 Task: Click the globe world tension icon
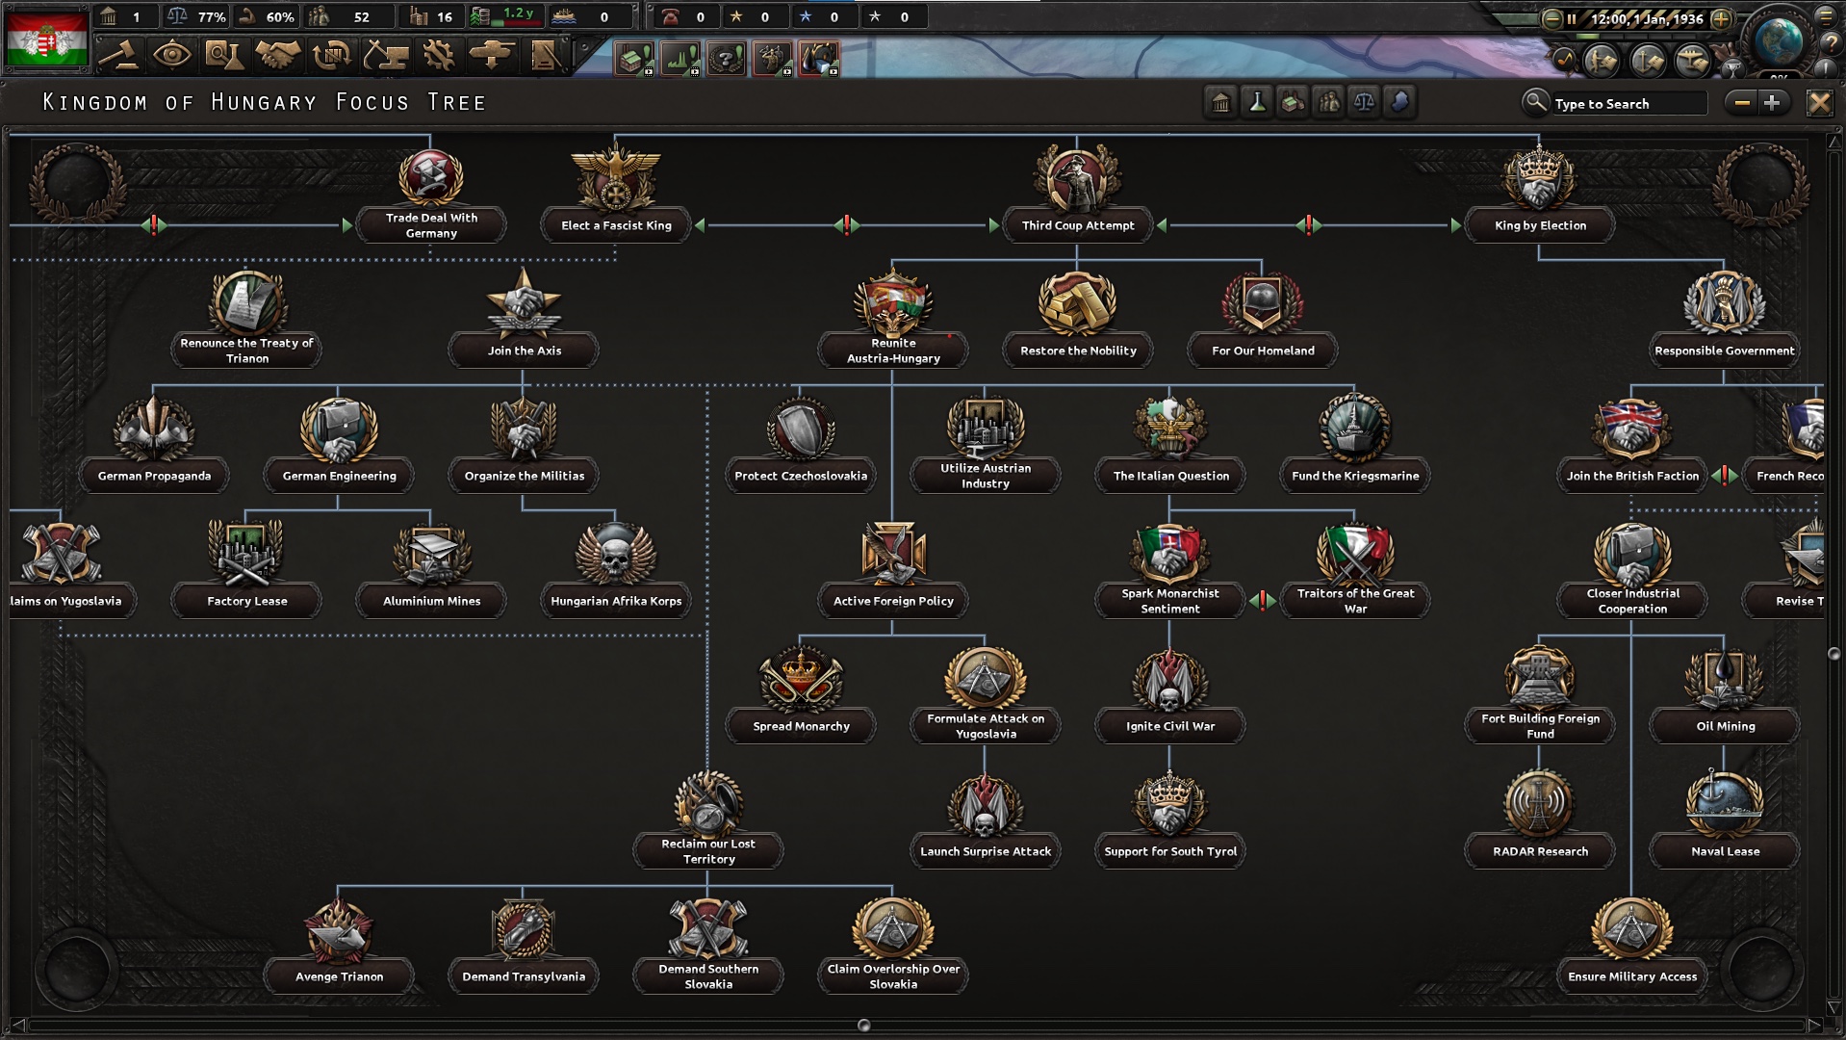click(1779, 40)
